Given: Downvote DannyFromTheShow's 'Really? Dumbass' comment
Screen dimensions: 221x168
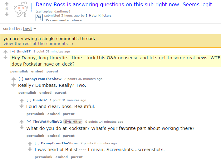Looking at the screenshot, I should [x=13, y=85].
